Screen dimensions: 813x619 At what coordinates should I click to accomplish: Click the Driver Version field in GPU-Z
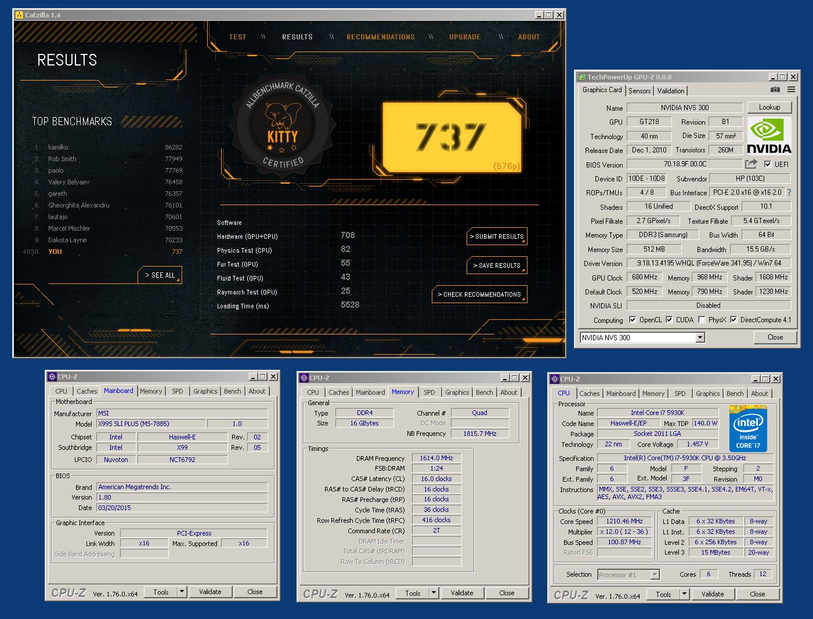(x=709, y=263)
